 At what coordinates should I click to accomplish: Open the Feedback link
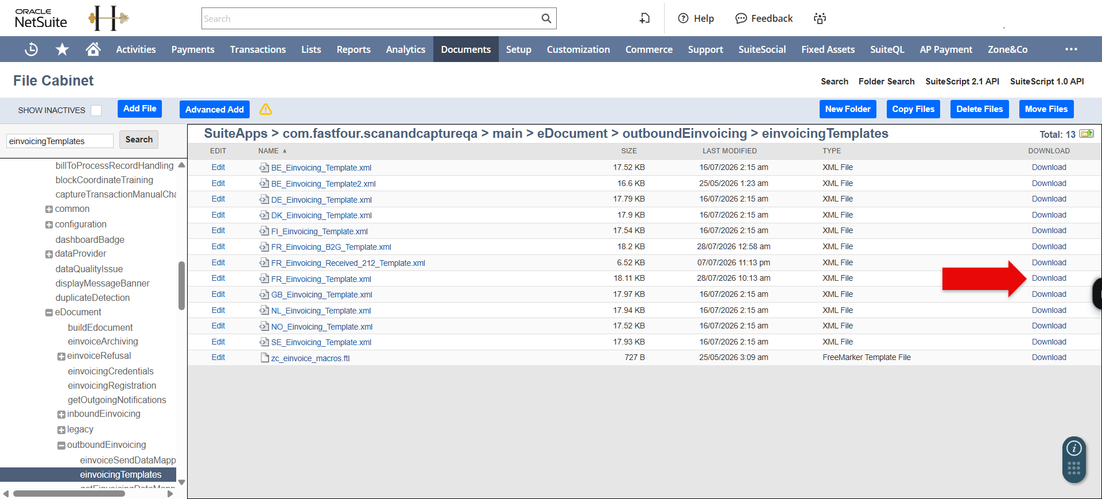(x=764, y=18)
